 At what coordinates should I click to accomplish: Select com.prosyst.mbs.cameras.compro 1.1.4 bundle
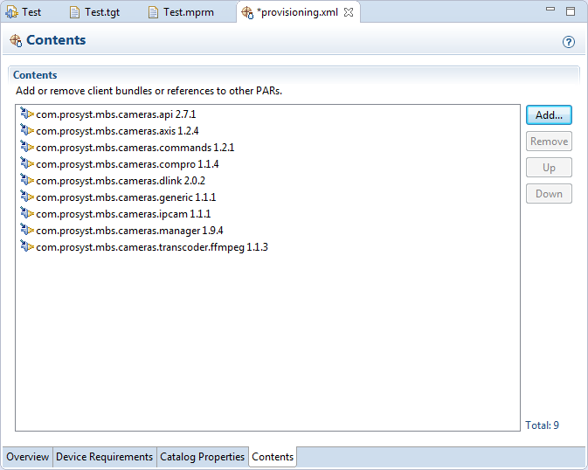127,164
